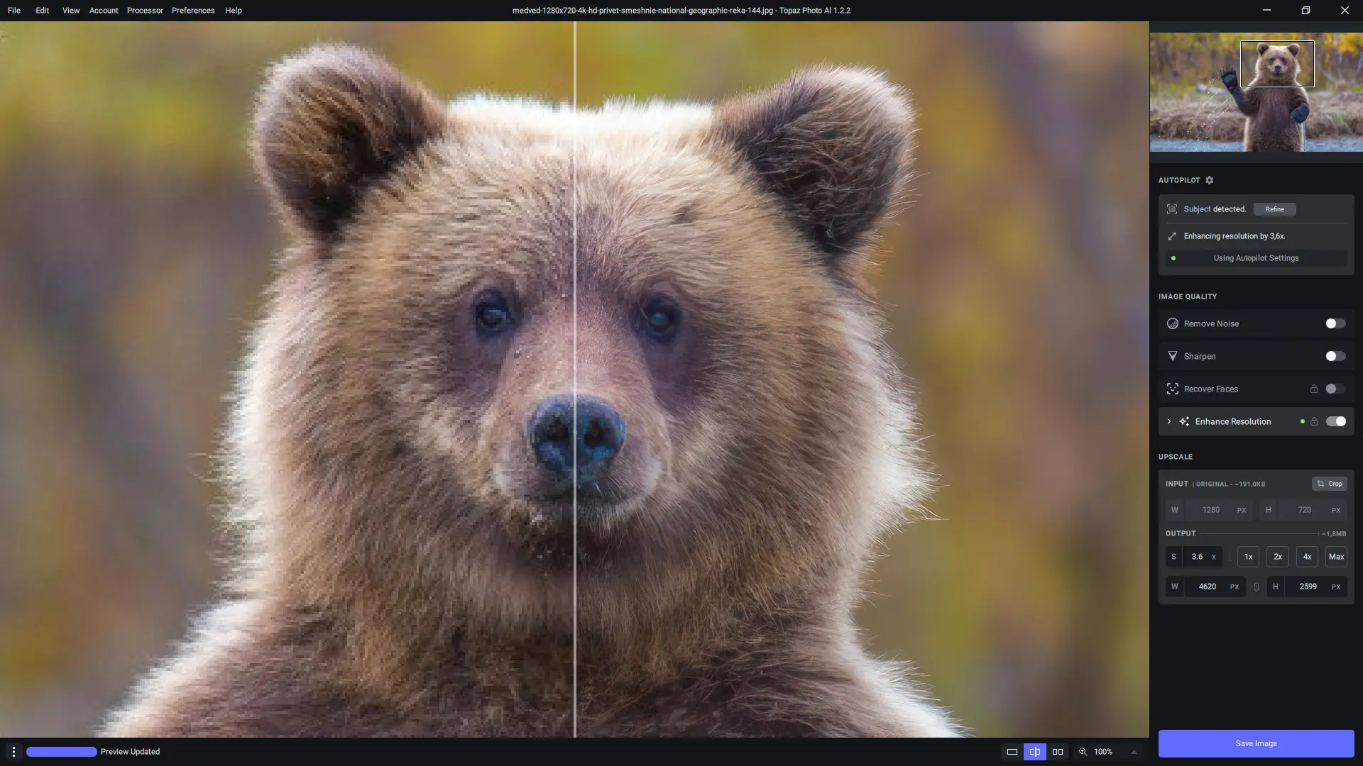Viewport: 1363px width, 766px height.
Task: Open the zoom level dropdown arrow
Action: tap(1134, 752)
